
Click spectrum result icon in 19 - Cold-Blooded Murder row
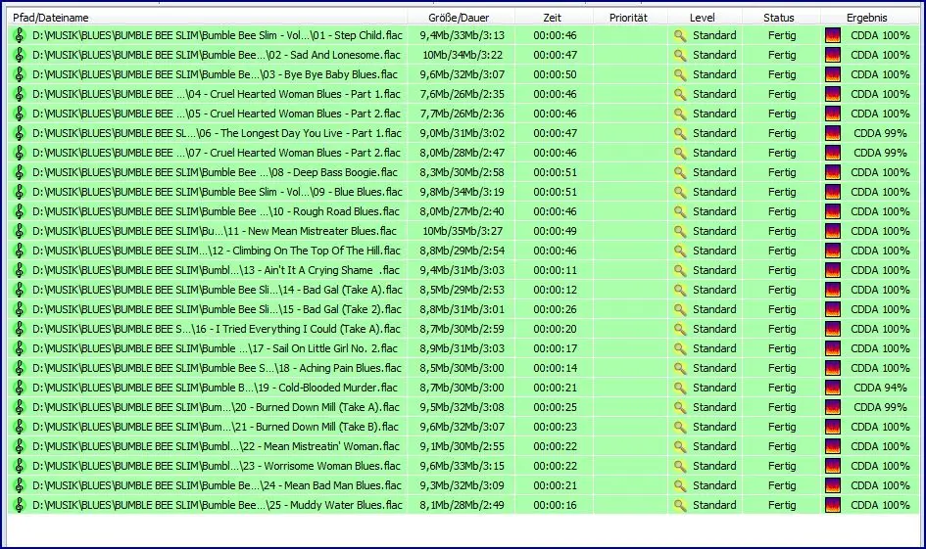pyautogui.click(x=833, y=388)
